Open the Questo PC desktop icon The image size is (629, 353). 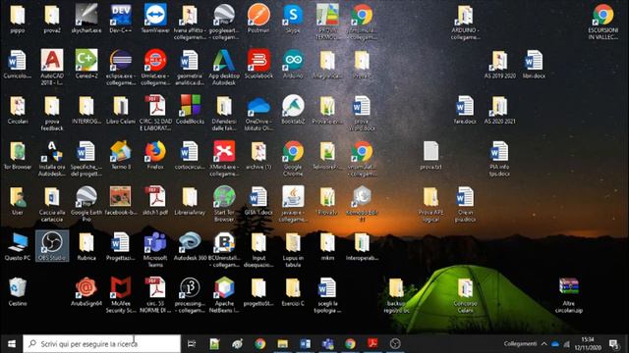[18, 246]
